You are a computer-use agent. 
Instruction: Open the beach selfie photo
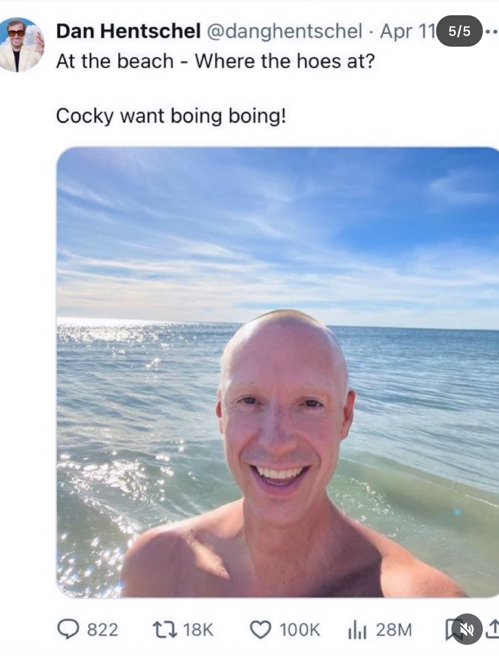(x=278, y=372)
